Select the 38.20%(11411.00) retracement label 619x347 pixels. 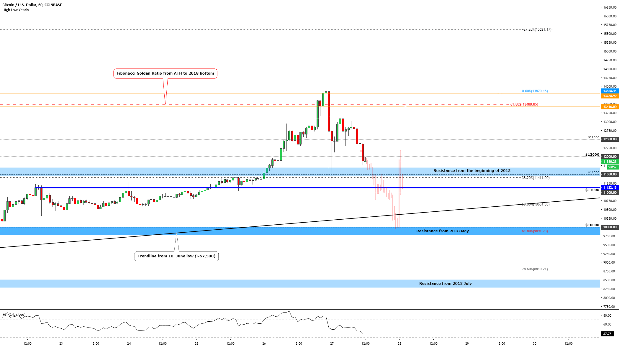click(x=536, y=178)
